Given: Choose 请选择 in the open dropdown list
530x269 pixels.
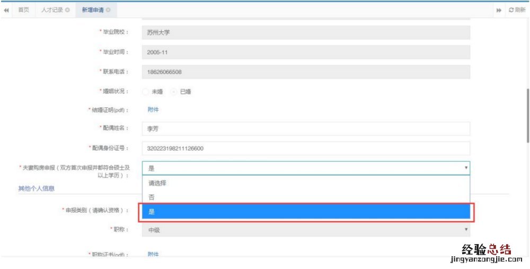Looking at the screenshot, I should click(x=306, y=183).
